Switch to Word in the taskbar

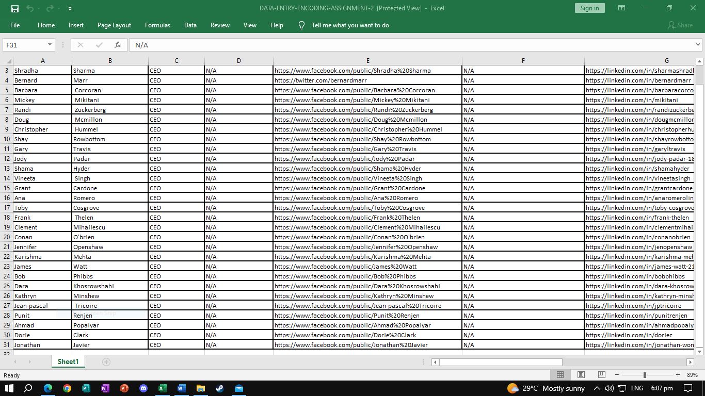point(181,388)
